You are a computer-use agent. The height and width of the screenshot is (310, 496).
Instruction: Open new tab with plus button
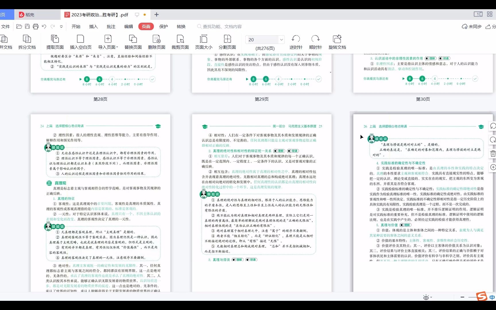[x=156, y=15]
